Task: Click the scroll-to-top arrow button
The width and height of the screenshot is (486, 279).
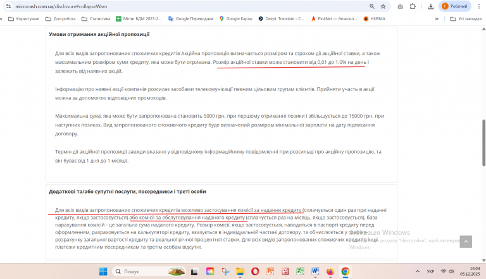Action: [x=466, y=242]
